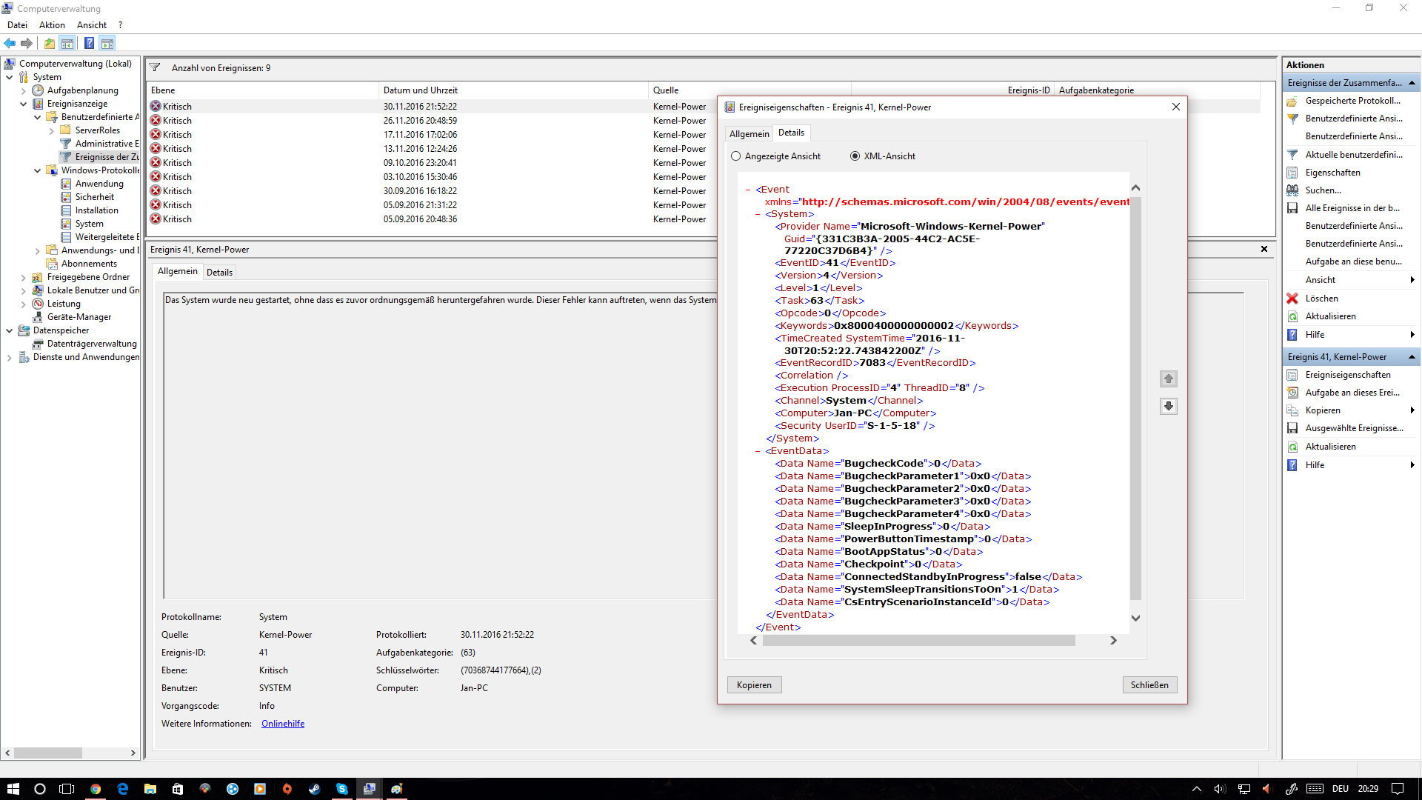Open the Aktion menu

point(52,25)
